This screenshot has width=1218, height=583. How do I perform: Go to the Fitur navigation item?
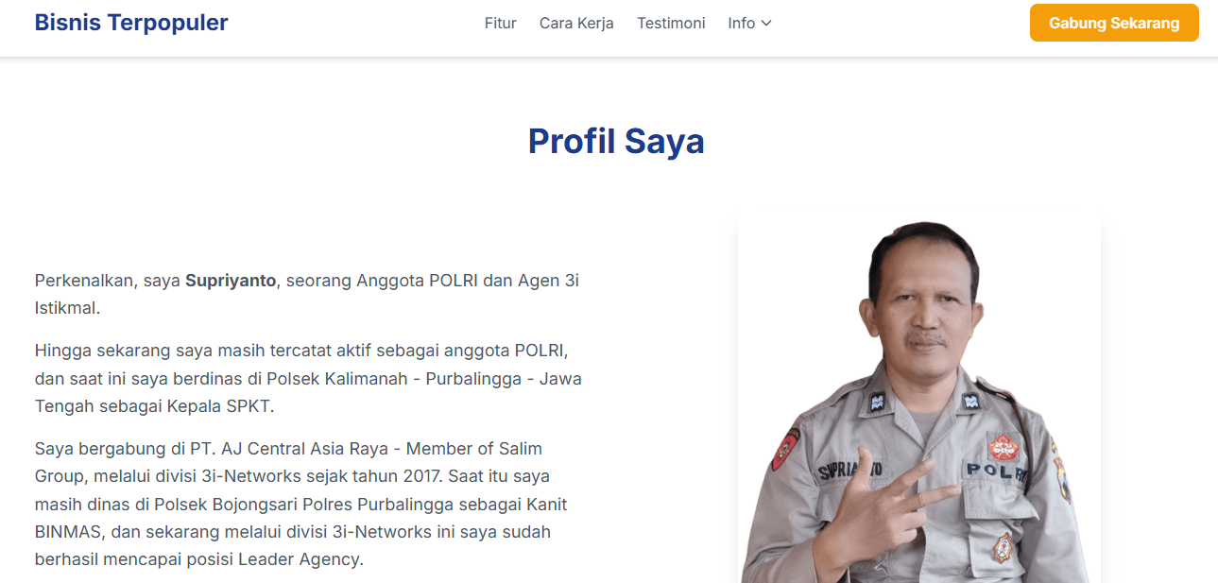(x=501, y=23)
